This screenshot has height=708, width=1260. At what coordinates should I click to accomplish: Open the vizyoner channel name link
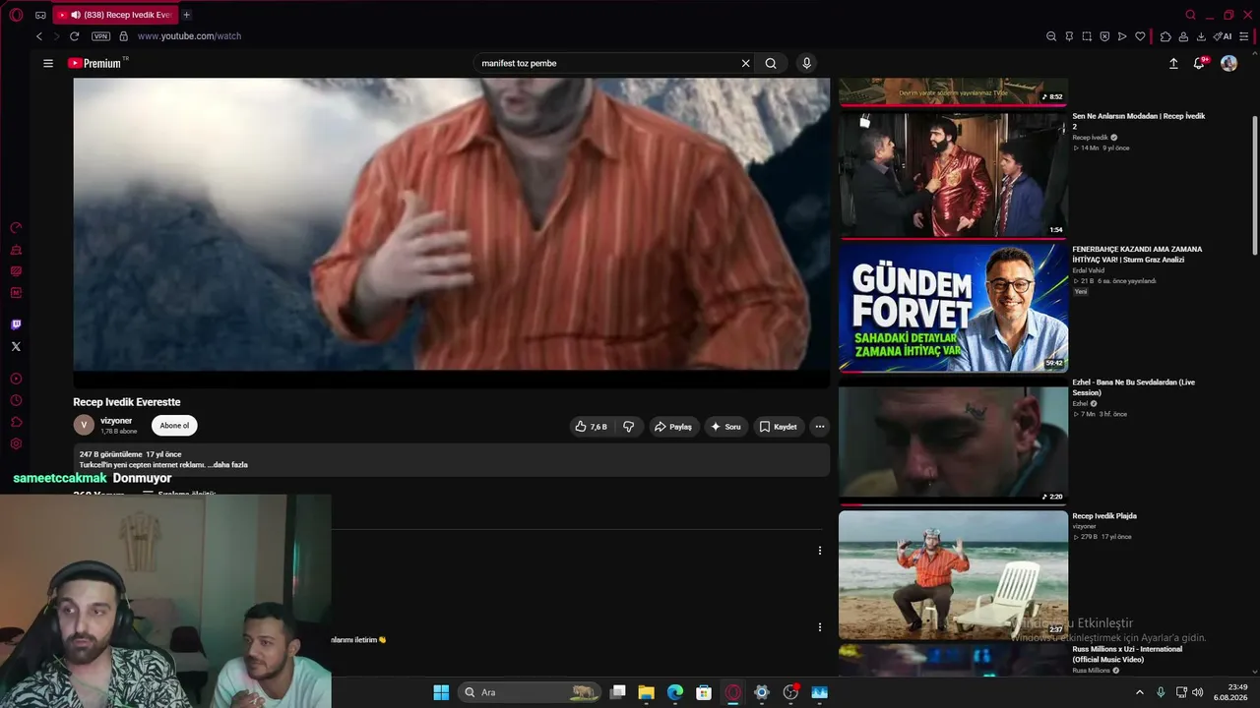(116, 421)
